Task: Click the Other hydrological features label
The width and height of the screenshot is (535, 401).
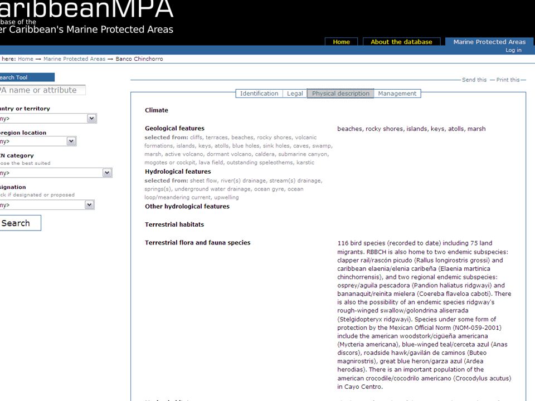Action: point(187,206)
